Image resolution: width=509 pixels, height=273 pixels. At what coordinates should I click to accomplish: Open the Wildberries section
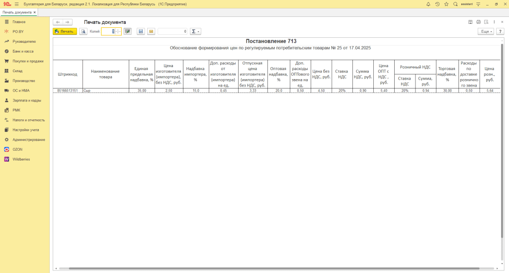[25, 159]
